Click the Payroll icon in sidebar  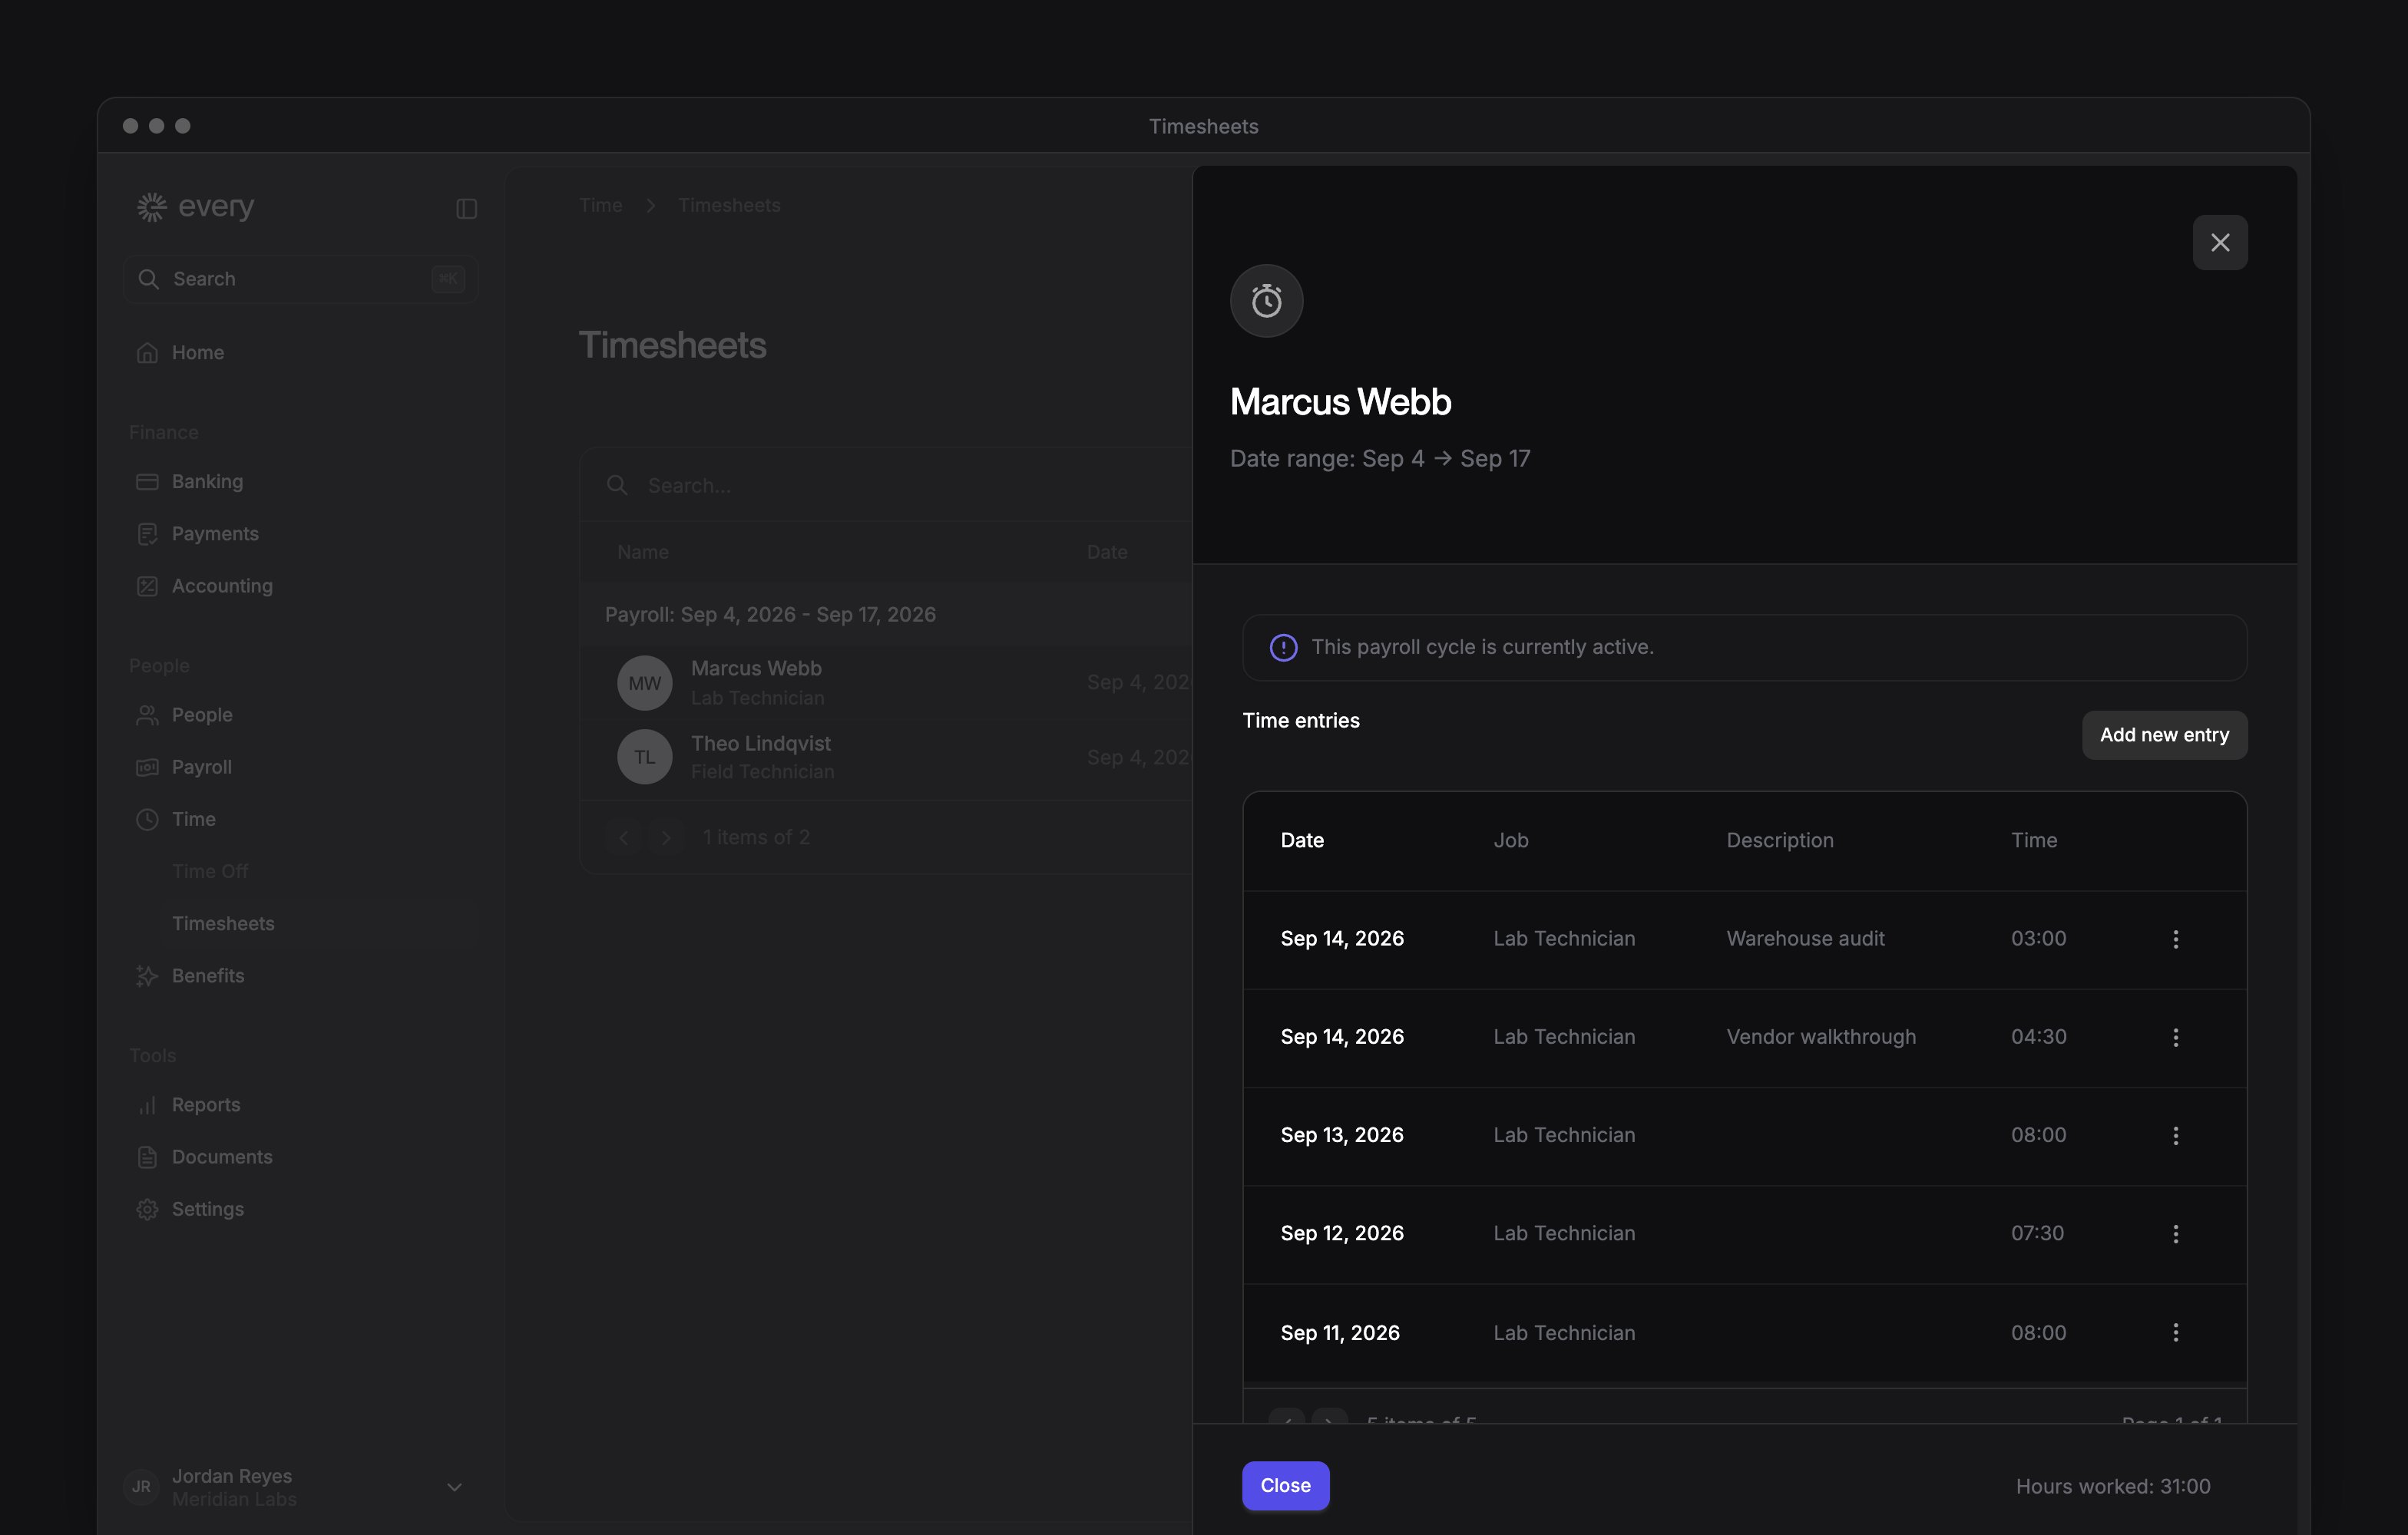(x=147, y=767)
